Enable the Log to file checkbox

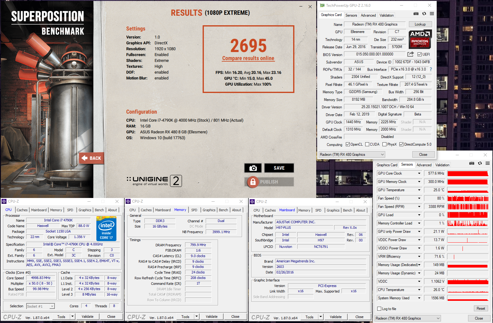379,309
